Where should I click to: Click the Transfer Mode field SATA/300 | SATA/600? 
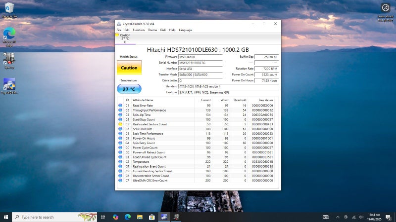coord(200,74)
